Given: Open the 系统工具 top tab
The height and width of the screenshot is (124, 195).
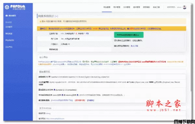Looking at the screenshot, I should [x=156, y=7].
